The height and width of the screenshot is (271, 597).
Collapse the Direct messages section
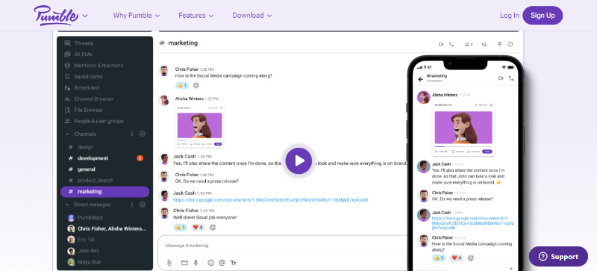click(x=67, y=205)
